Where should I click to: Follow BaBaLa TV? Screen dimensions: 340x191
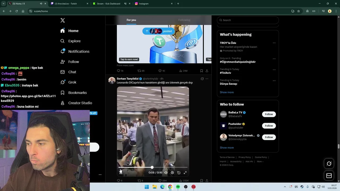click(x=269, y=114)
